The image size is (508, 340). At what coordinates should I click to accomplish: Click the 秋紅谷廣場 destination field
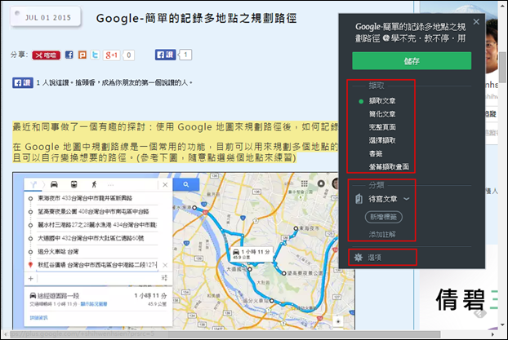[97, 265]
